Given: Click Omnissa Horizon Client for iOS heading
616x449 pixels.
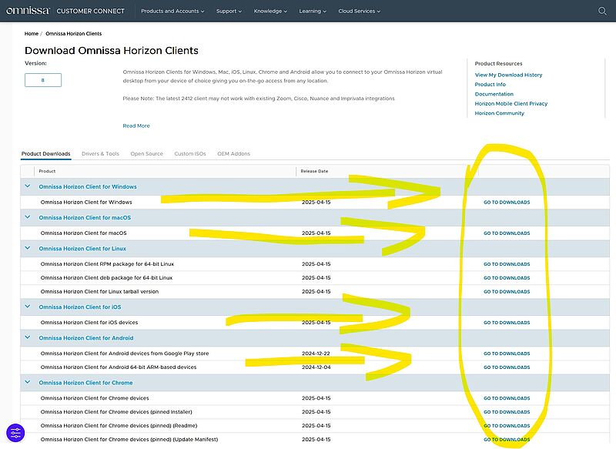Looking at the screenshot, I should tap(80, 307).
